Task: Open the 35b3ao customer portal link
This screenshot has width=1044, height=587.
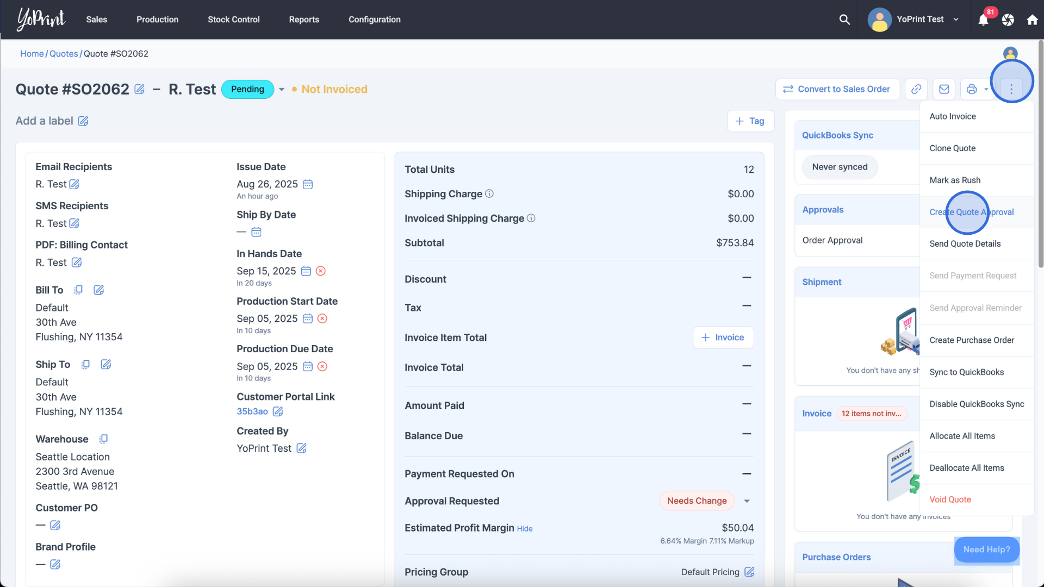Action: [x=252, y=411]
